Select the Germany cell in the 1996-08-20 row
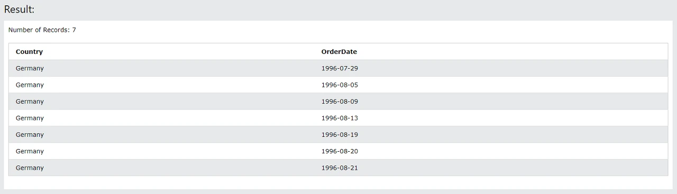677x194 pixels. 30,151
